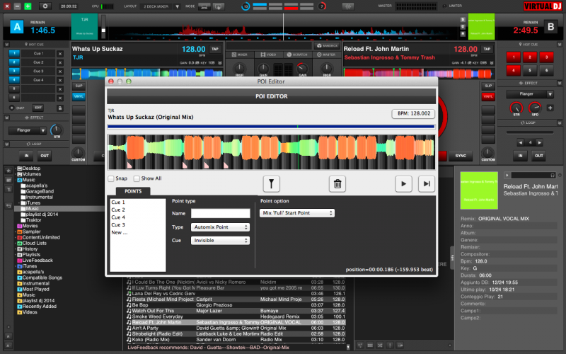Open the Mix 'Full' Start Point dropdown
The image size is (566, 354).
tap(296, 213)
